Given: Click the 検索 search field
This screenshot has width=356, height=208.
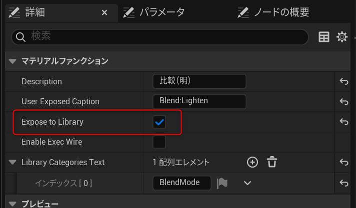Looking at the screenshot, I should pyautogui.click(x=160, y=37).
